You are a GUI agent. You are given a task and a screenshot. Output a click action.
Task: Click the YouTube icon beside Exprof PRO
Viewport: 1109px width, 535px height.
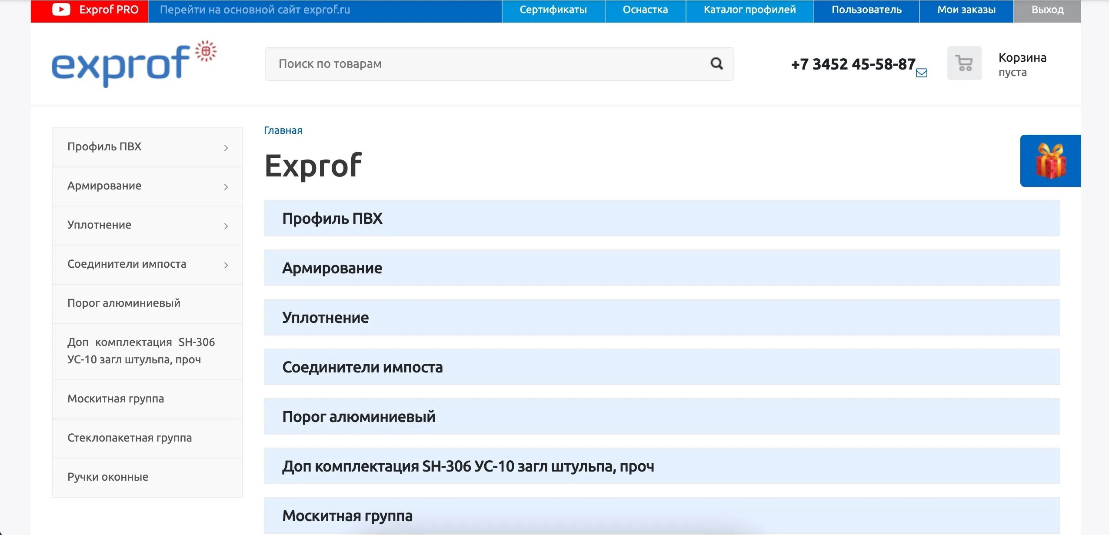coord(61,10)
